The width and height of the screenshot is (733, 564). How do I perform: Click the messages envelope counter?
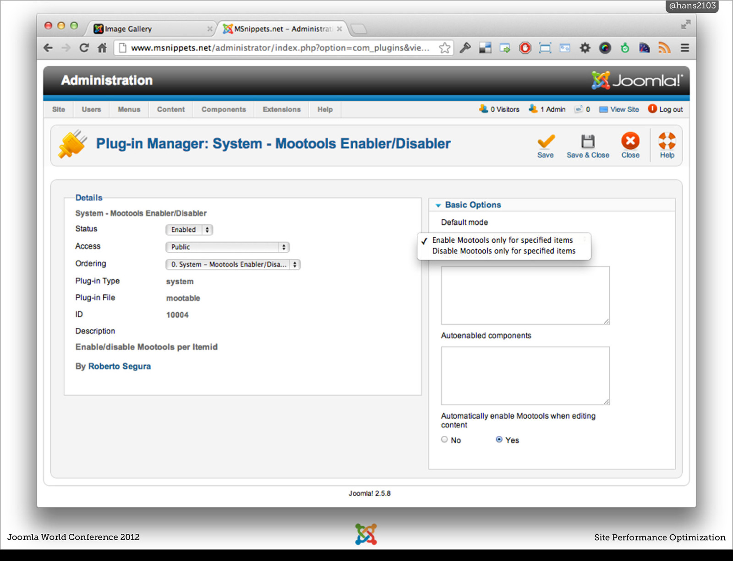click(582, 109)
